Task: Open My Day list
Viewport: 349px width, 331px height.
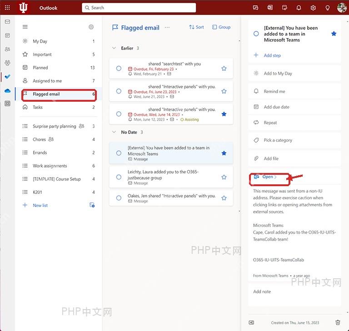Action: coord(58,41)
